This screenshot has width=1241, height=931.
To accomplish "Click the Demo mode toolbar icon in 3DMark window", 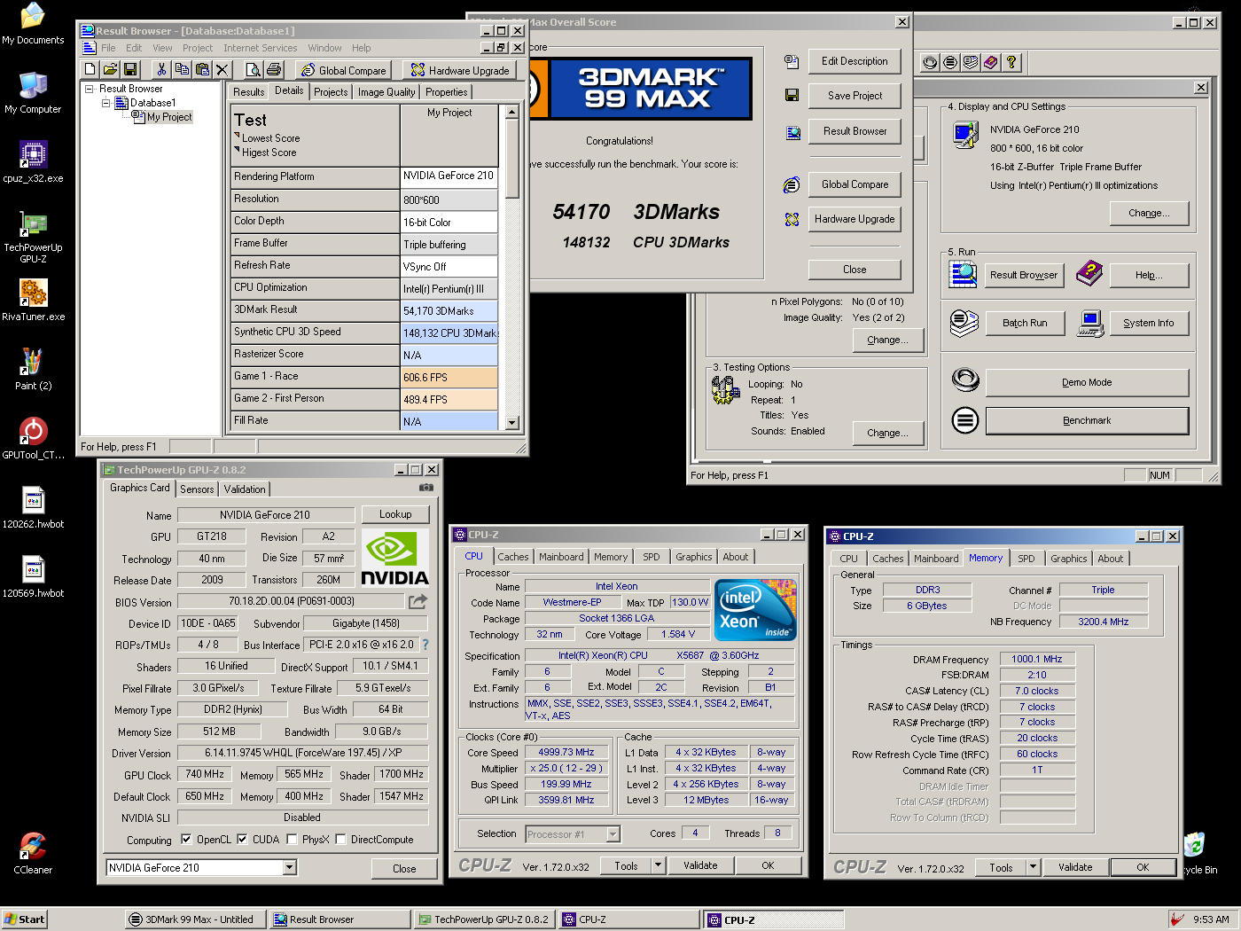I will coord(930,62).
